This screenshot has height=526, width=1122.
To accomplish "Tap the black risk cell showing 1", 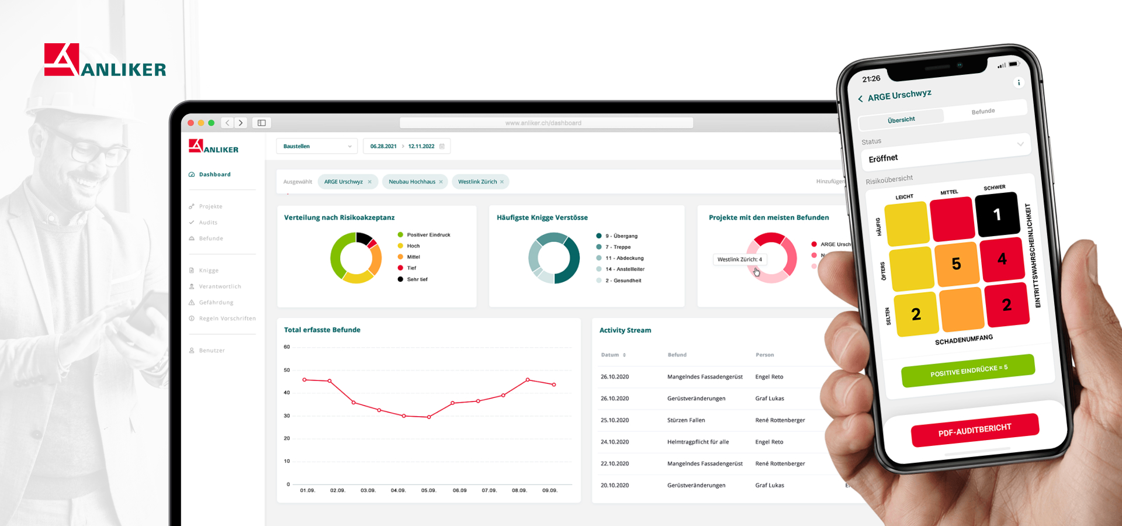I will (x=998, y=214).
